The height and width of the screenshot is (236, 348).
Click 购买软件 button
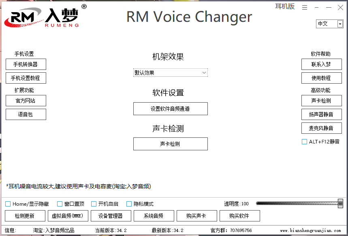click(240, 216)
